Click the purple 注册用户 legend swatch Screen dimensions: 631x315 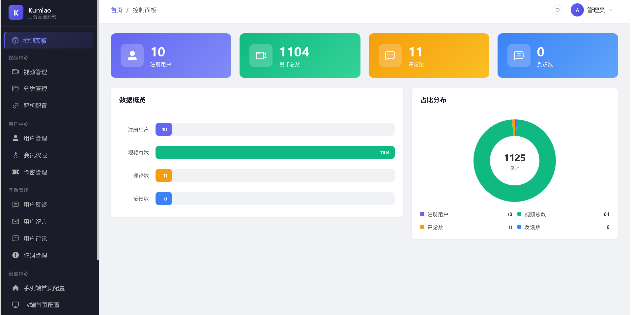(422, 214)
